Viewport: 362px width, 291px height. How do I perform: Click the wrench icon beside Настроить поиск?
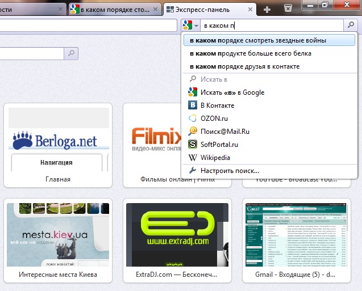pos(193,171)
